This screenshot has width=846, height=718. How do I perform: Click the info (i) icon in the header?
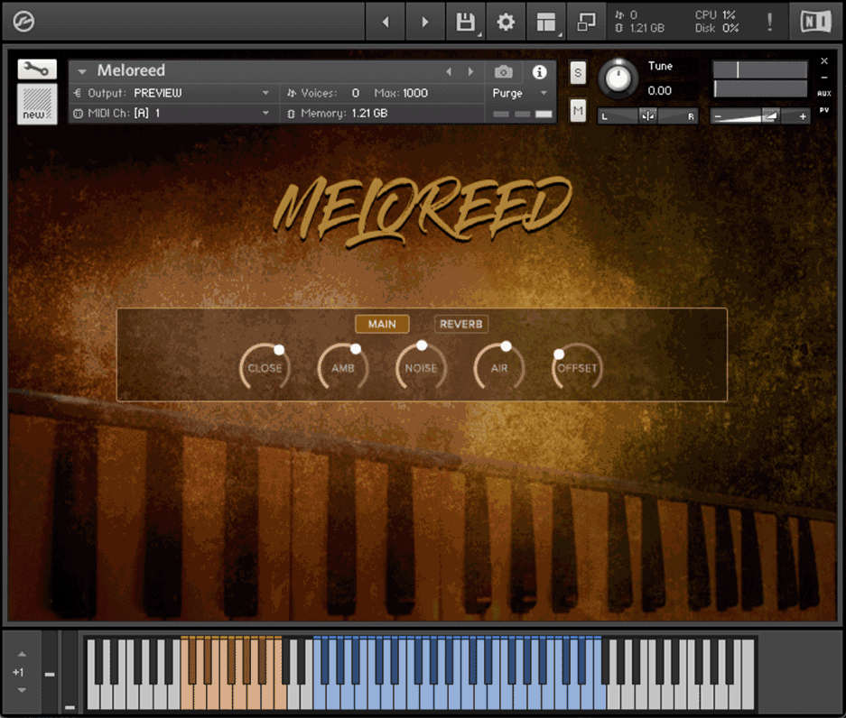coord(539,72)
